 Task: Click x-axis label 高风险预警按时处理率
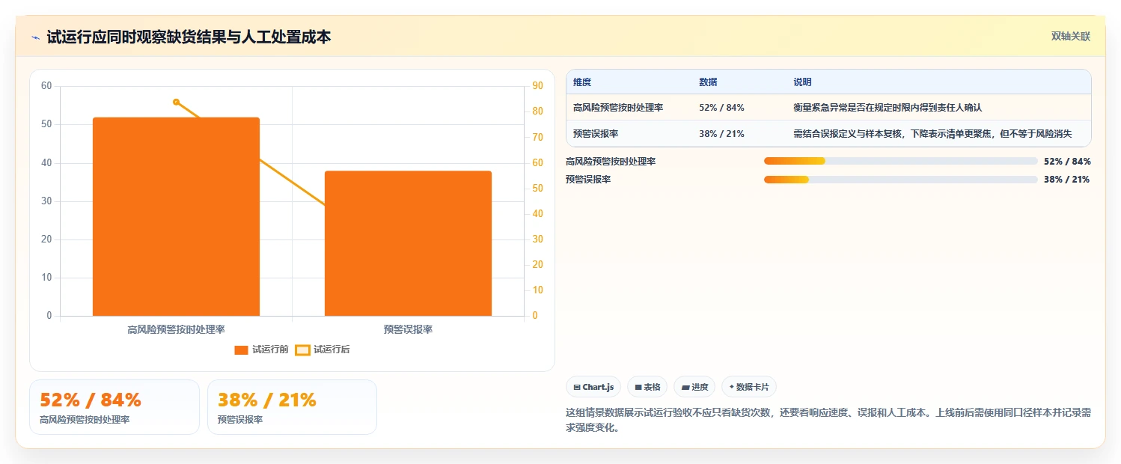pos(176,329)
